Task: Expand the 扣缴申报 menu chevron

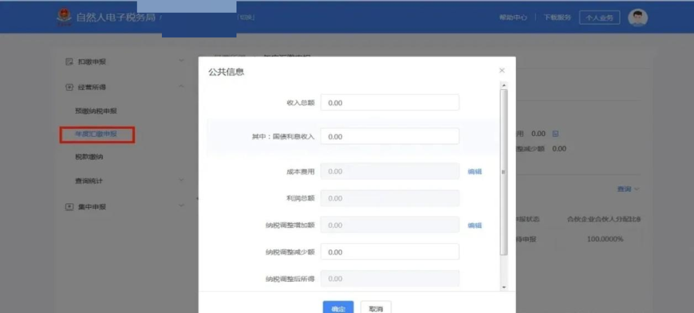Action: click(x=181, y=60)
